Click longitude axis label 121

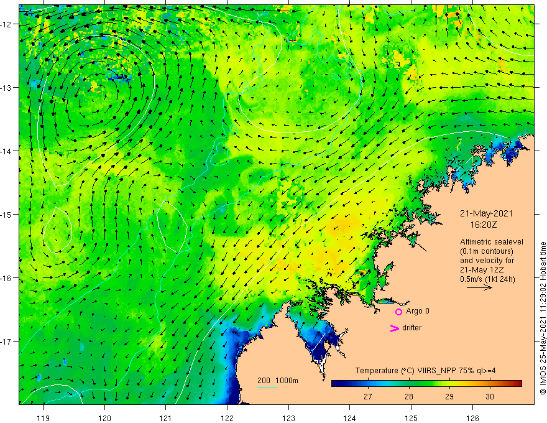(166, 418)
